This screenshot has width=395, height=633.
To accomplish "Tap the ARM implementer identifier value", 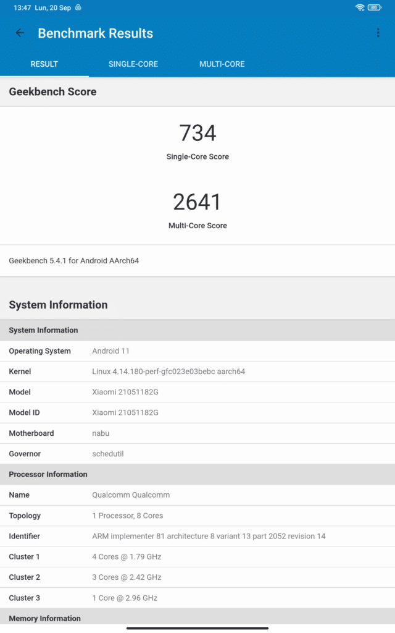I will click(209, 536).
